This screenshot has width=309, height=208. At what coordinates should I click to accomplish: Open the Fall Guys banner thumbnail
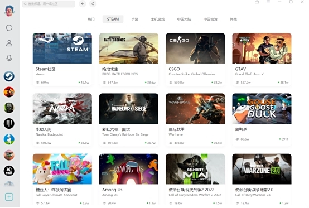[62, 169]
